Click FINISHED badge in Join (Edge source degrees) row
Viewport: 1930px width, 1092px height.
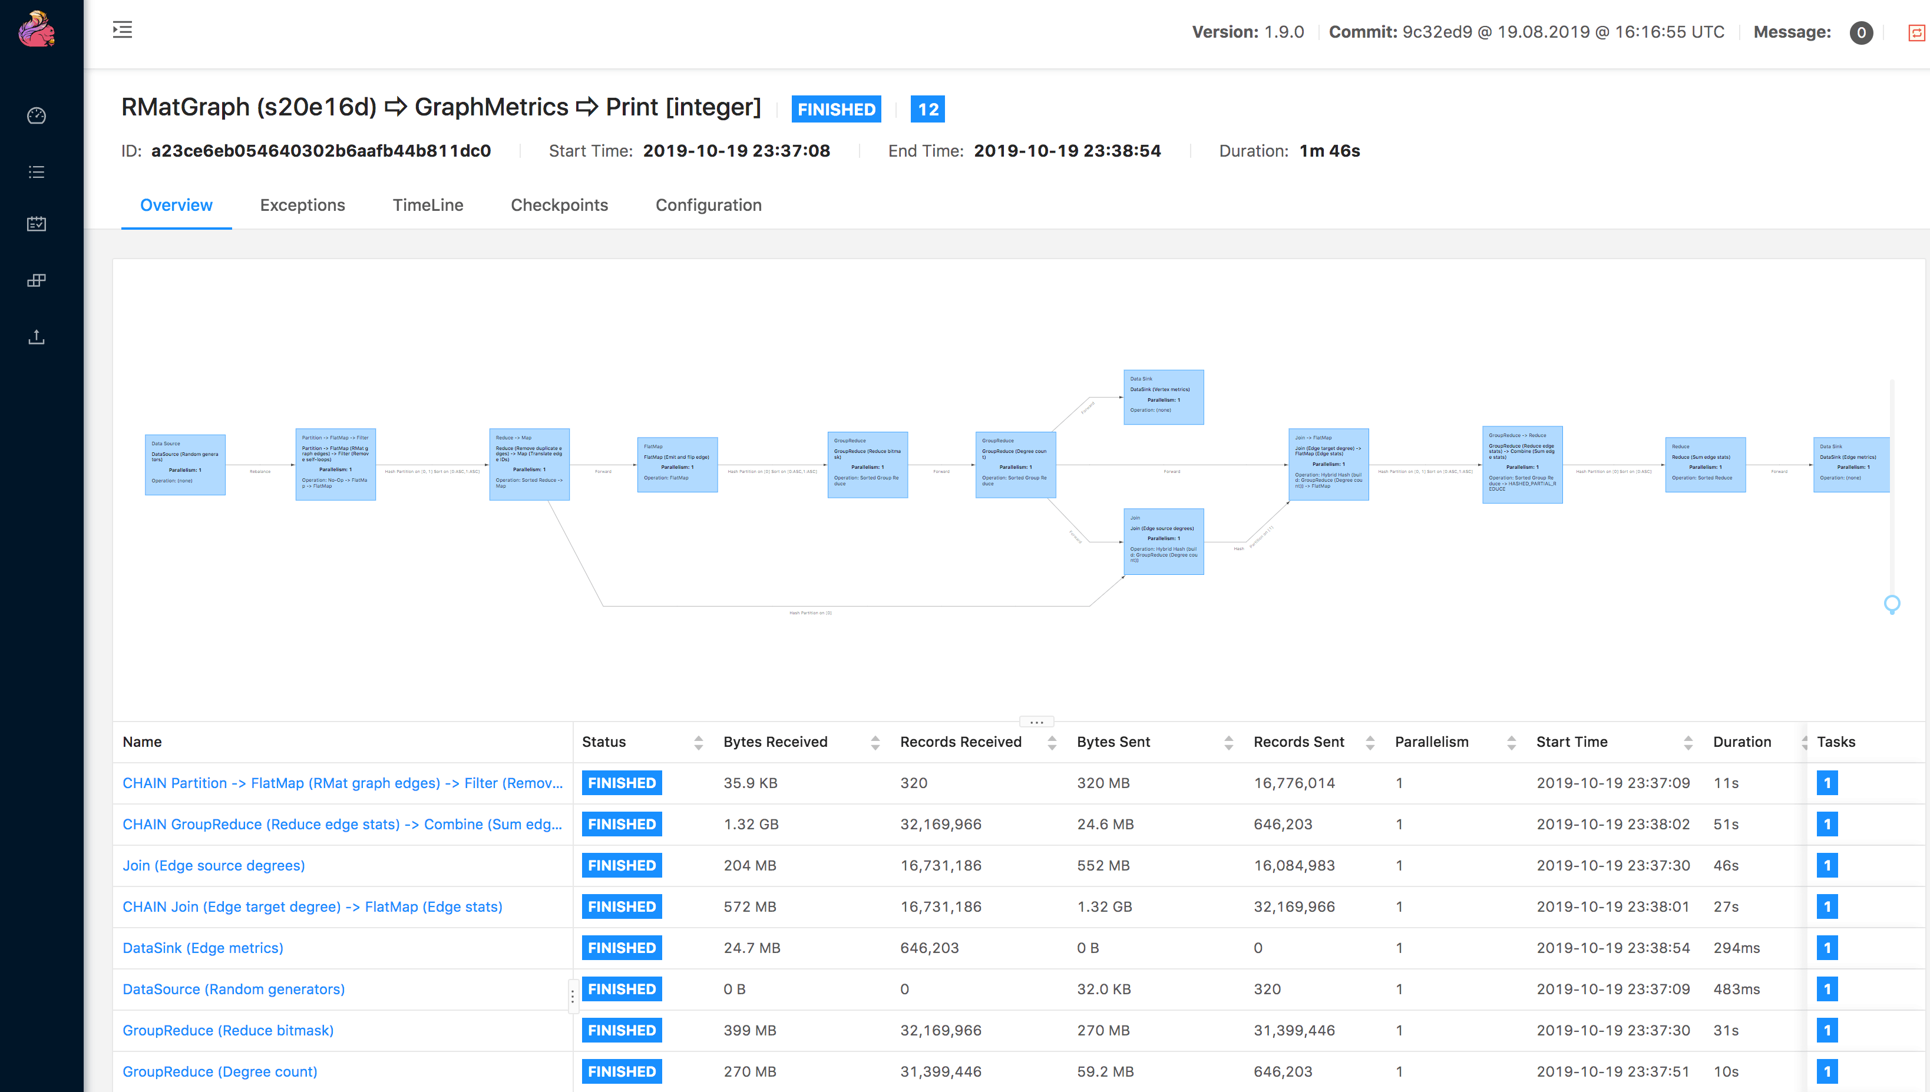click(622, 865)
